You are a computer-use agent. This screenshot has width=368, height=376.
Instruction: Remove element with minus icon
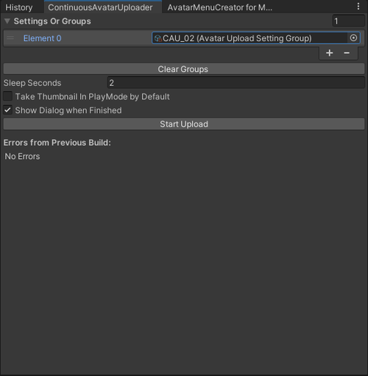coord(347,53)
